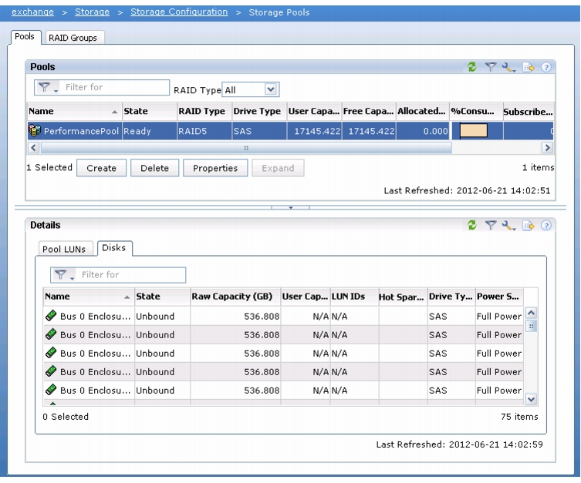Click Power S... column header

(499, 297)
